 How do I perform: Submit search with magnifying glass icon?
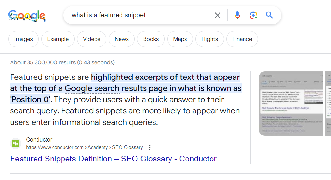click(x=269, y=15)
